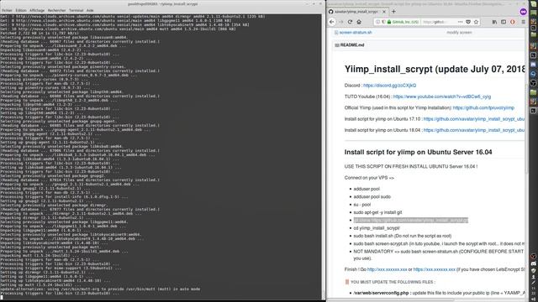The height and width of the screenshot is (302, 538).
Task: Open the Ubuntu 18.04 install script link
Action: (474, 130)
